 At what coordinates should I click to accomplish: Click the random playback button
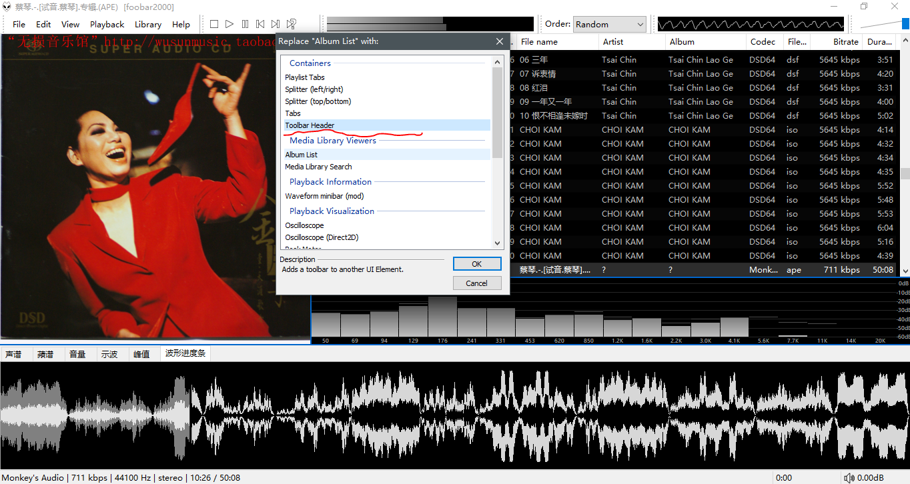(x=292, y=24)
